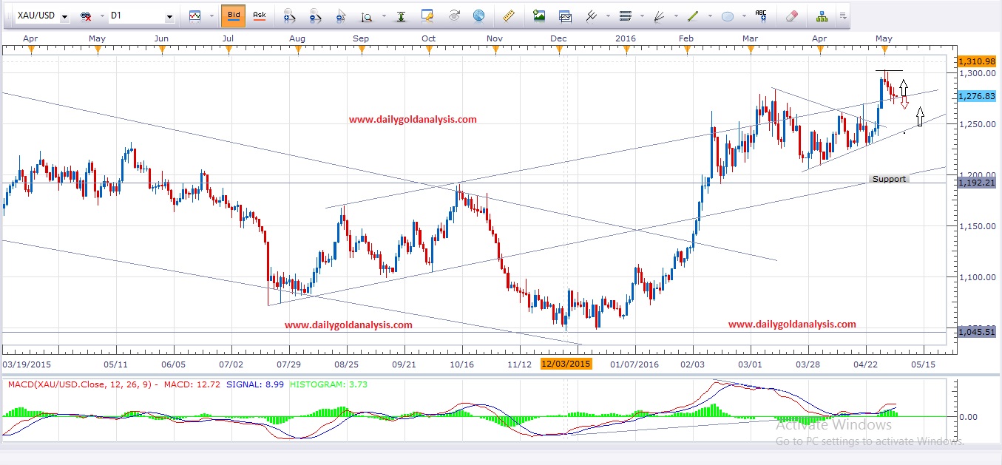Expand the chart type dropdown arrow
This screenshot has height=465, width=1002.
[211, 15]
